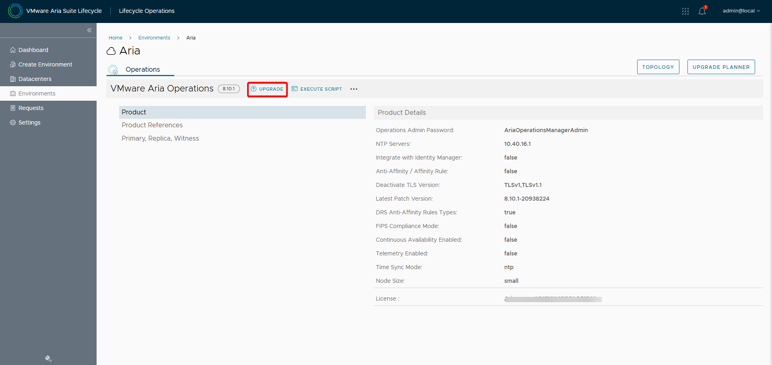Click the Aria Operations product icon
The image size is (772, 365).
pyautogui.click(x=113, y=70)
